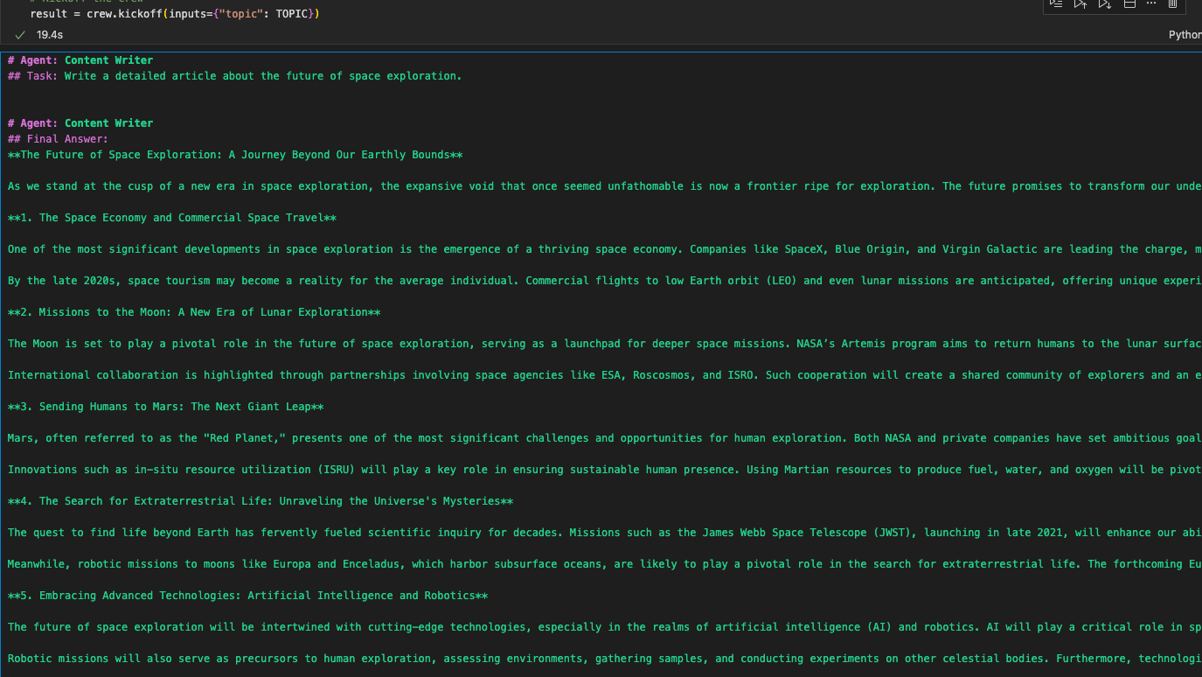Click the line starting 'Meanwhile, robotic missions to moons'
Screen dimensions: 1202x677
[x=605, y=564]
